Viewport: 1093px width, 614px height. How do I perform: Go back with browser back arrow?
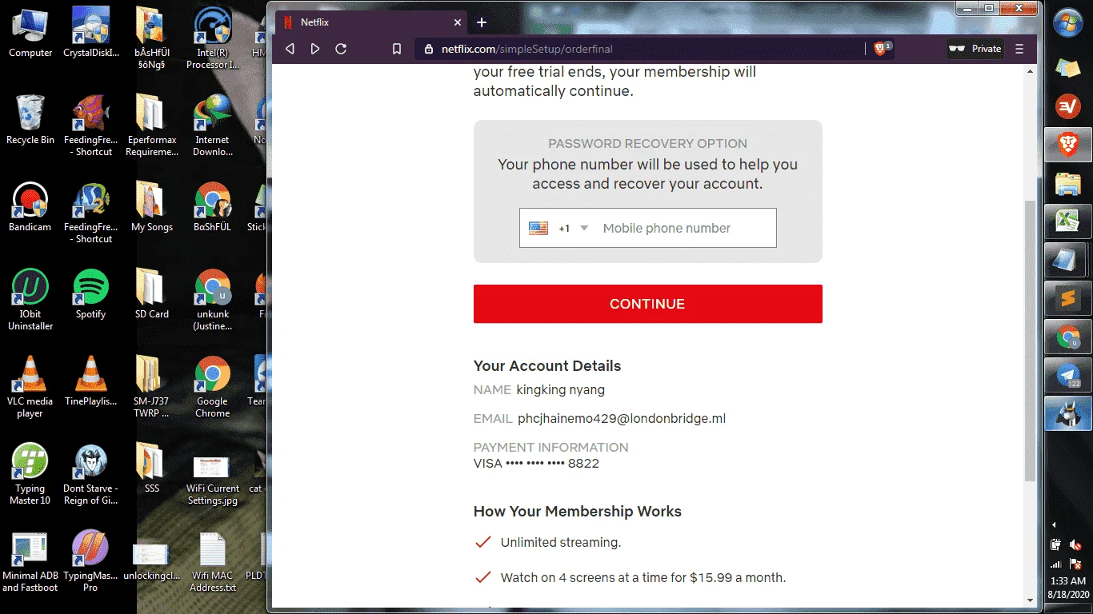(x=290, y=49)
